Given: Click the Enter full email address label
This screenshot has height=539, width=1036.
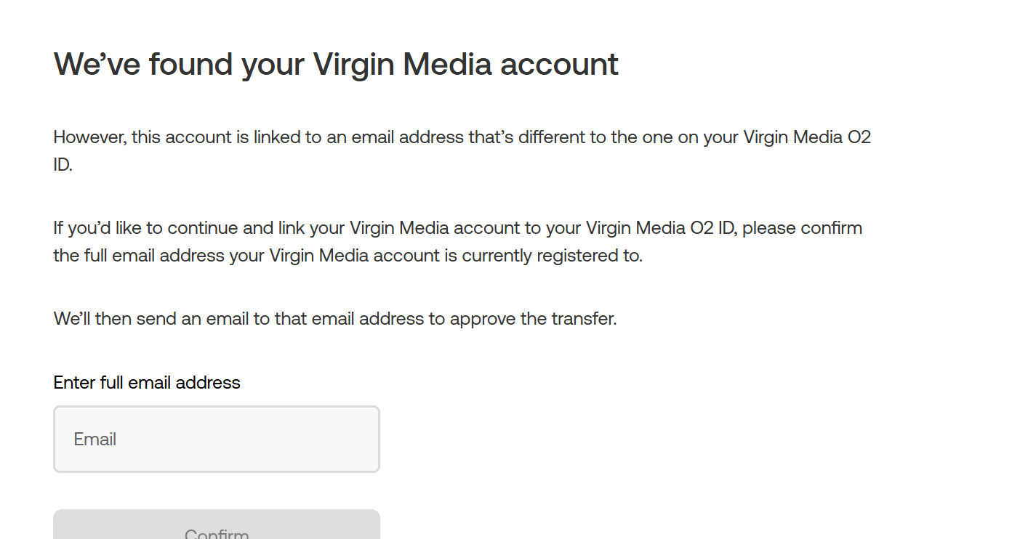Looking at the screenshot, I should click(146, 382).
